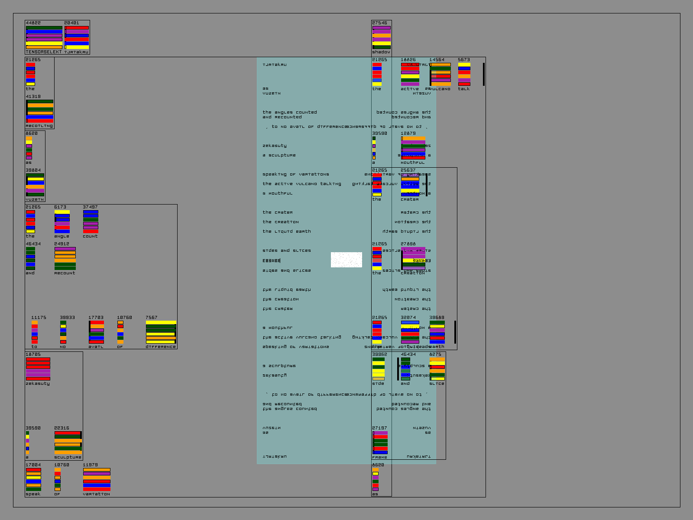Click the count block numbered 37497
Image resolution: width=693 pixels, height=520 pixels.
(91, 221)
